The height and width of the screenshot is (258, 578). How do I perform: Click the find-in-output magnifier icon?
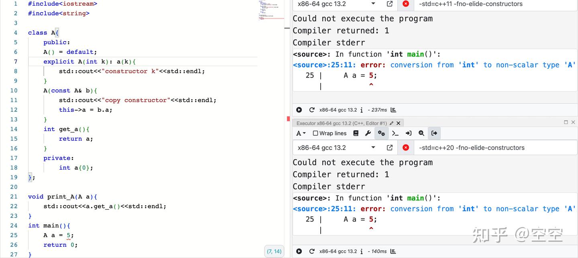click(421, 133)
